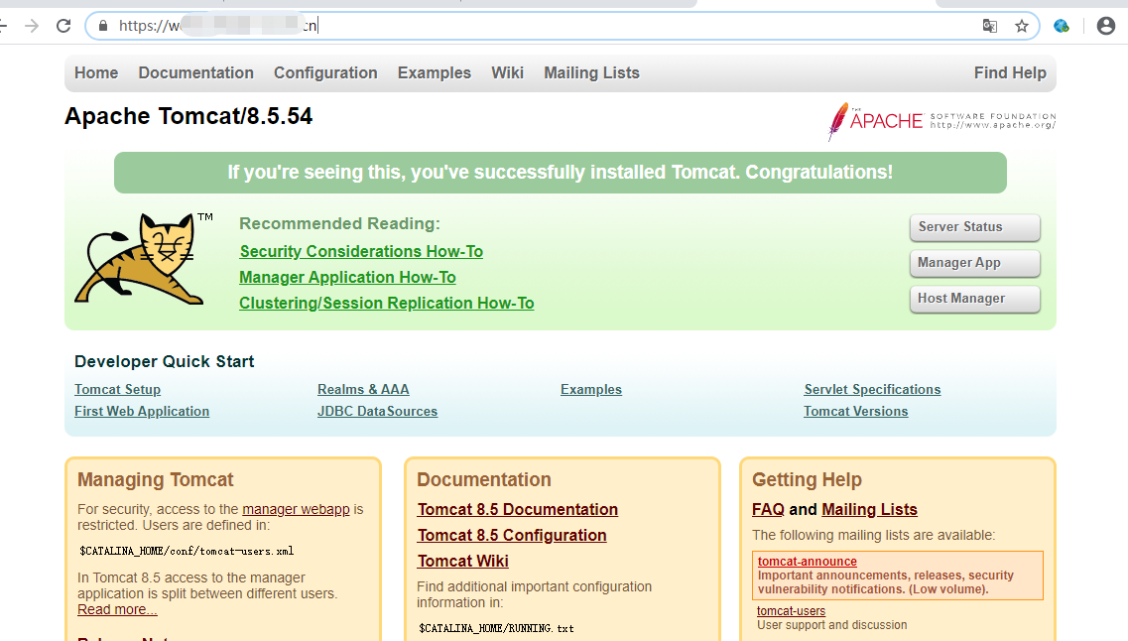
Task: Click the globe extension icon
Action: [1062, 26]
